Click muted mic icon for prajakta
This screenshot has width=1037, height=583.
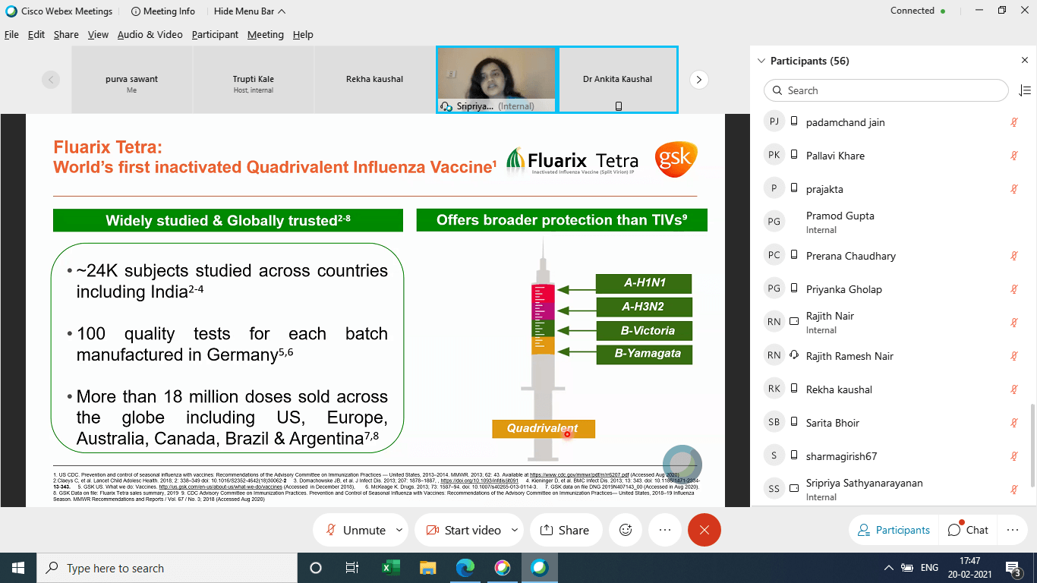(x=1013, y=189)
